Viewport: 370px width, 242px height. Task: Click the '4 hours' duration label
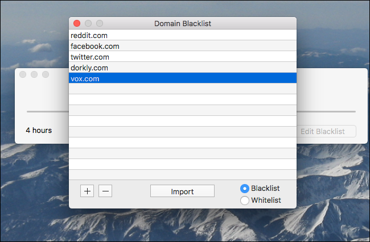(x=39, y=131)
